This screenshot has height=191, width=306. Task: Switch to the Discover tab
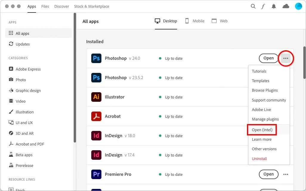tap(62, 7)
